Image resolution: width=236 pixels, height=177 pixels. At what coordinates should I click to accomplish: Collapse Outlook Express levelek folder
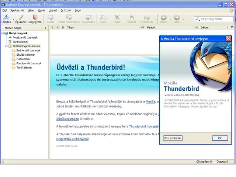(7, 46)
